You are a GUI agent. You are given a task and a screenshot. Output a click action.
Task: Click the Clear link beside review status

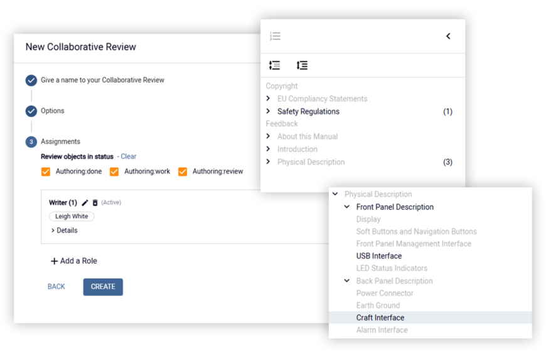[129, 157]
